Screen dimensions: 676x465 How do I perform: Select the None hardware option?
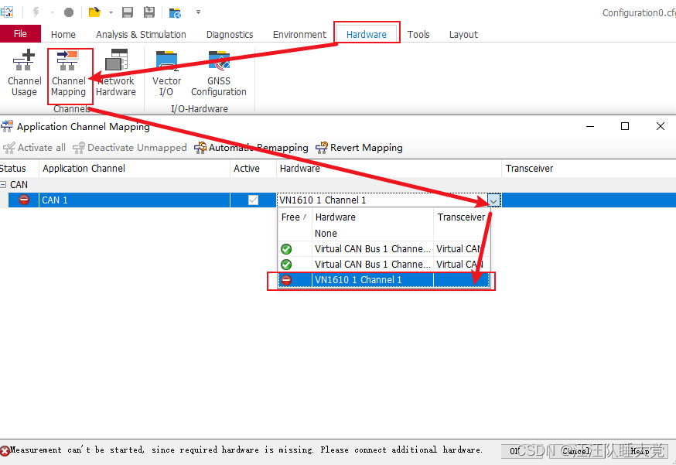click(326, 233)
